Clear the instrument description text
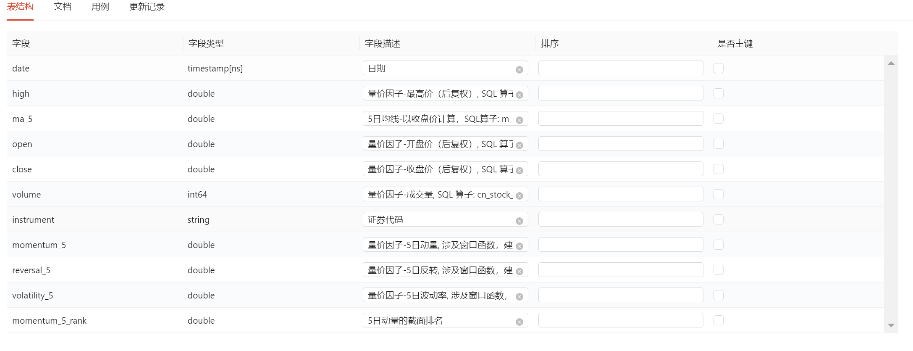The image size is (913, 351). point(519,221)
